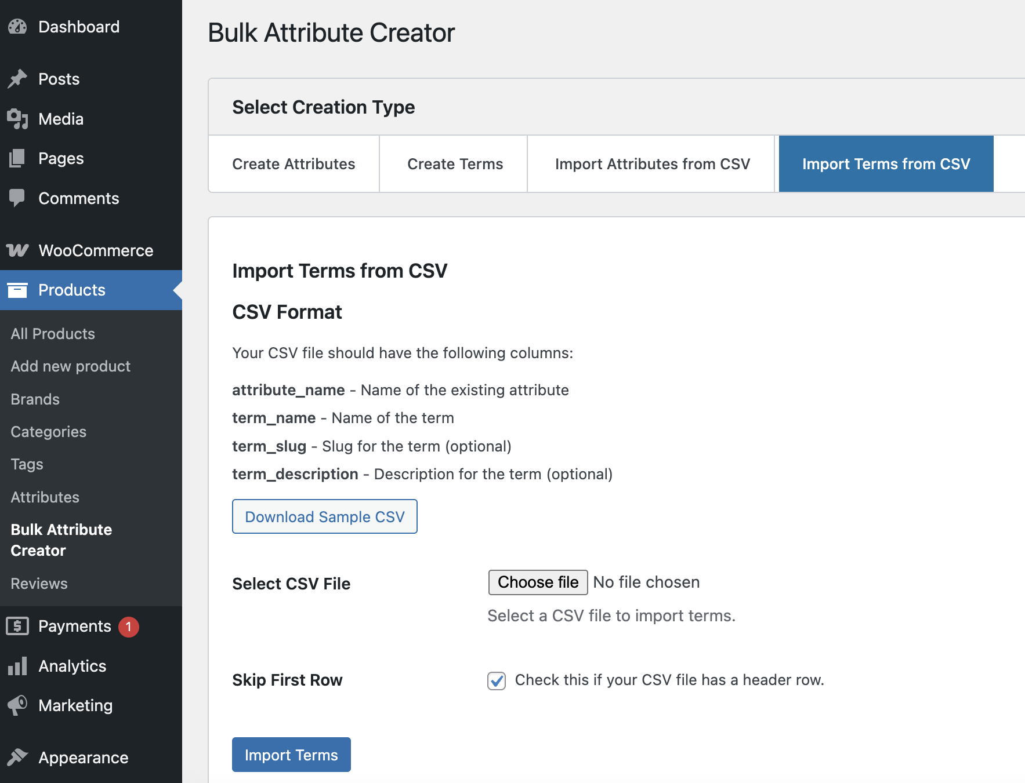The image size is (1025, 783).
Task: Click the Dashboard gauge icon
Action: point(17,27)
